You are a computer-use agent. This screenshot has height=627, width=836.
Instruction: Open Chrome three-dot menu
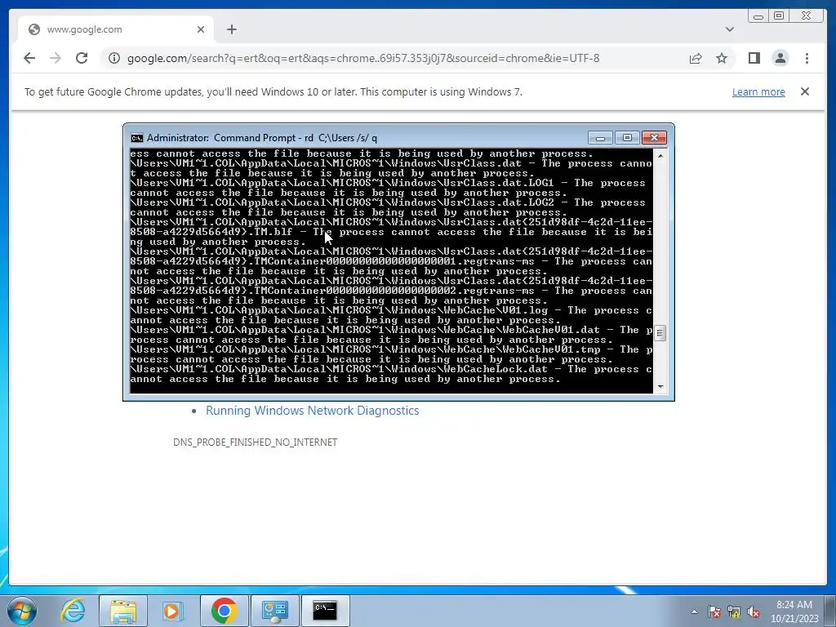pyautogui.click(x=807, y=58)
